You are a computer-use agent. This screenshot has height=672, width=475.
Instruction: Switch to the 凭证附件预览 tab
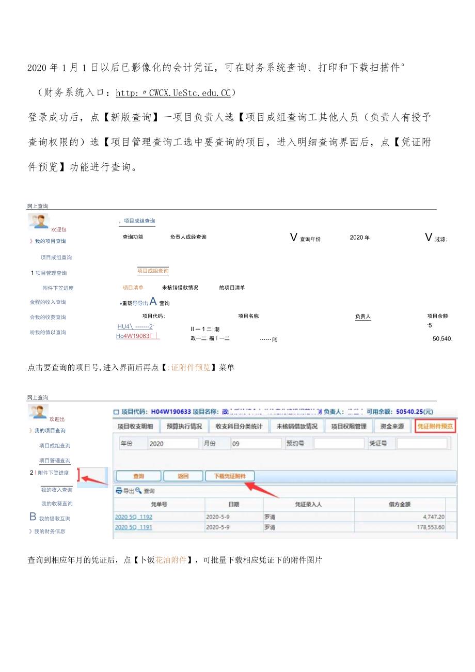tap(434, 427)
